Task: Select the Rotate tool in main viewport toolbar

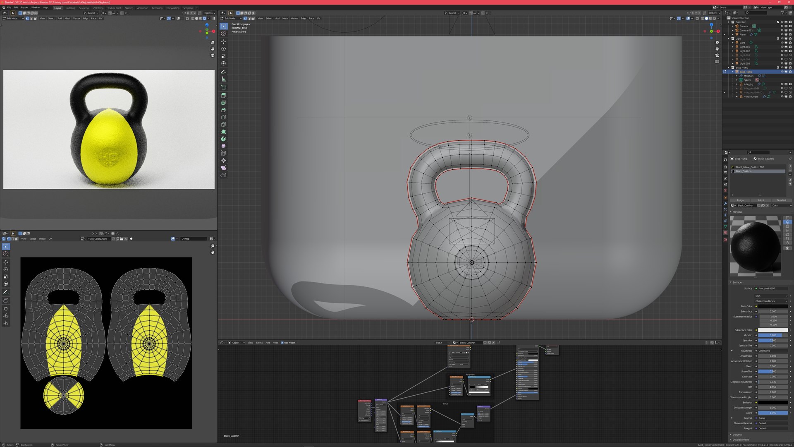Action: tap(223, 49)
